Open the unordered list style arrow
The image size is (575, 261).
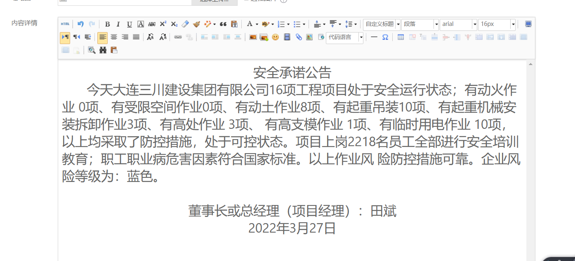[304, 24]
